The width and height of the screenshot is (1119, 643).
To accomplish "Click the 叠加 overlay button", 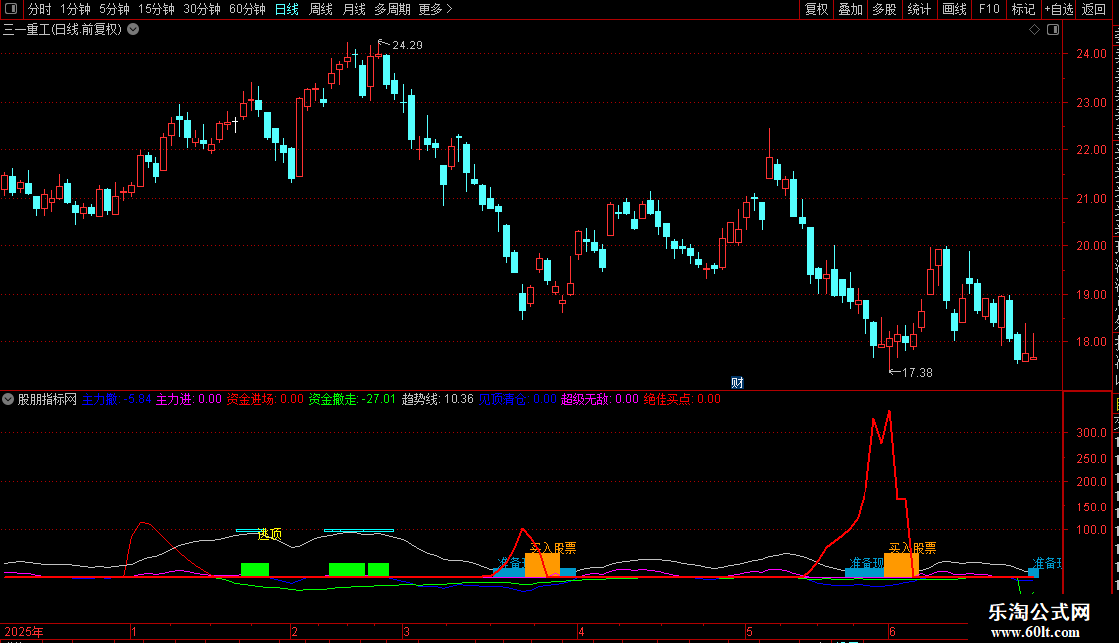I will tap(851, 9).
